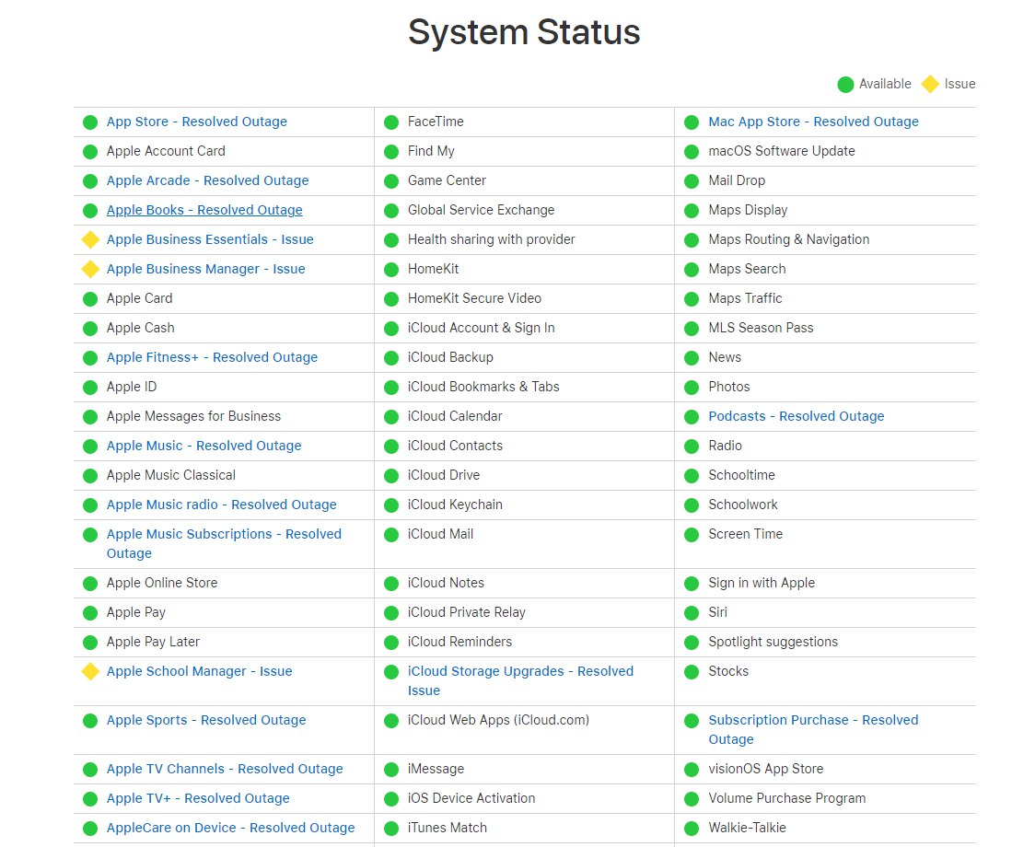Open App Store - Resolved Outage link

click(196, 122)
